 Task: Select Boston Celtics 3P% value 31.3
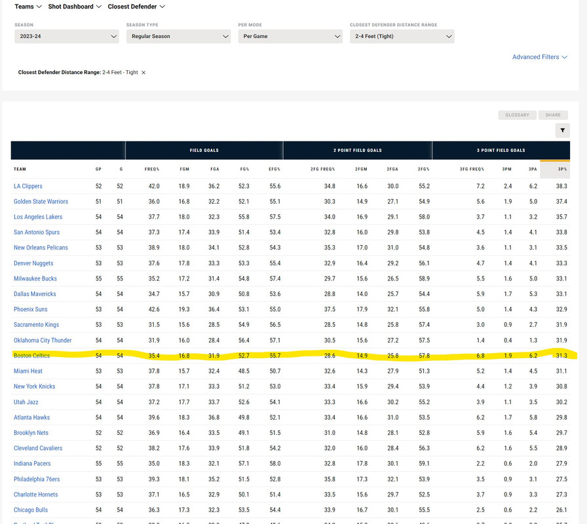(561, 356)
